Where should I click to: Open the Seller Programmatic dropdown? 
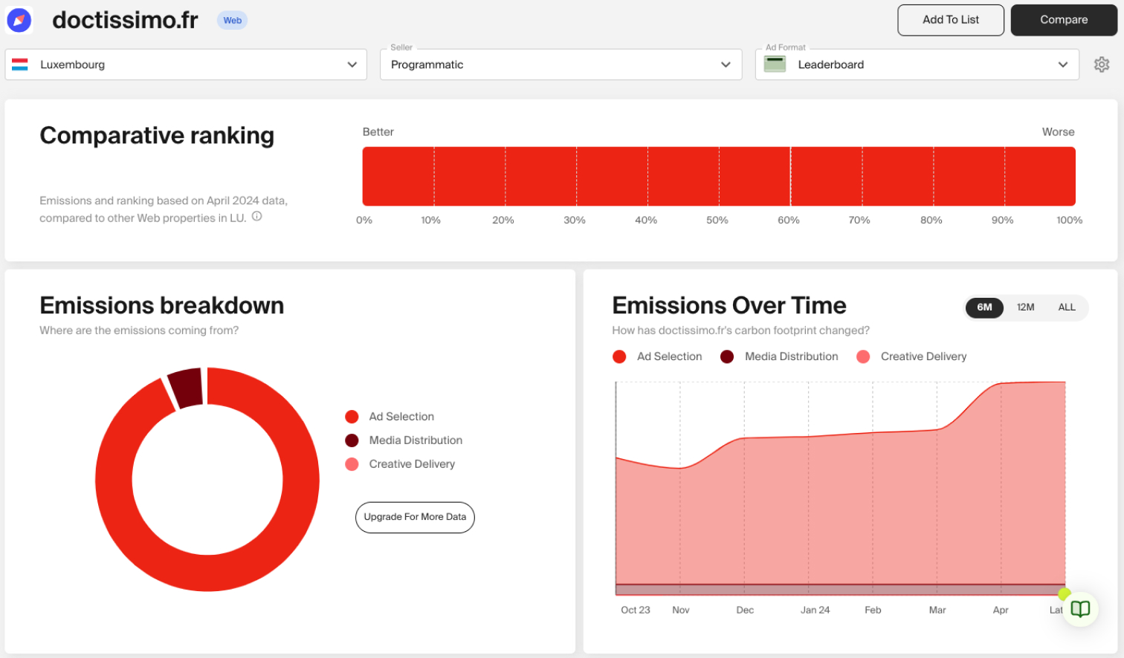[x=561, y=65]
